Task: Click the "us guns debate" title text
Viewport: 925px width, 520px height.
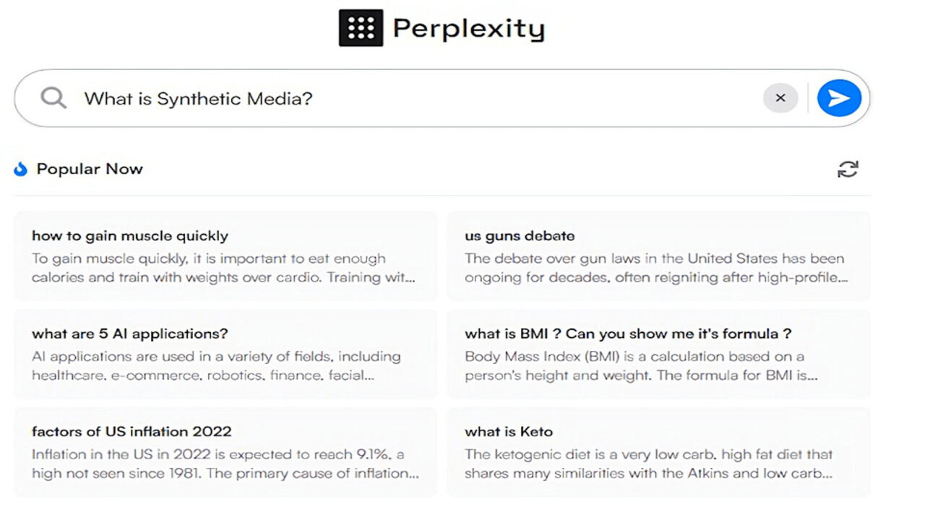Action: tap(519, 235)
